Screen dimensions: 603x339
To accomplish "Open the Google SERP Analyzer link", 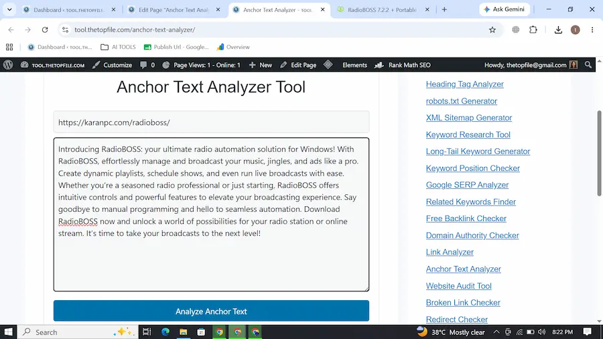I will (x=467, y=185).
